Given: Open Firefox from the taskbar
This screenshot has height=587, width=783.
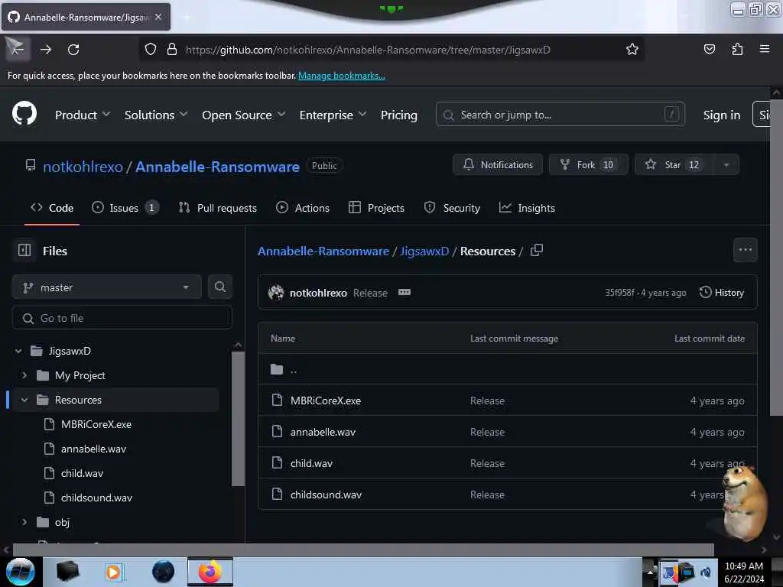Looking at the screenshot, I should tap(210, 572).
